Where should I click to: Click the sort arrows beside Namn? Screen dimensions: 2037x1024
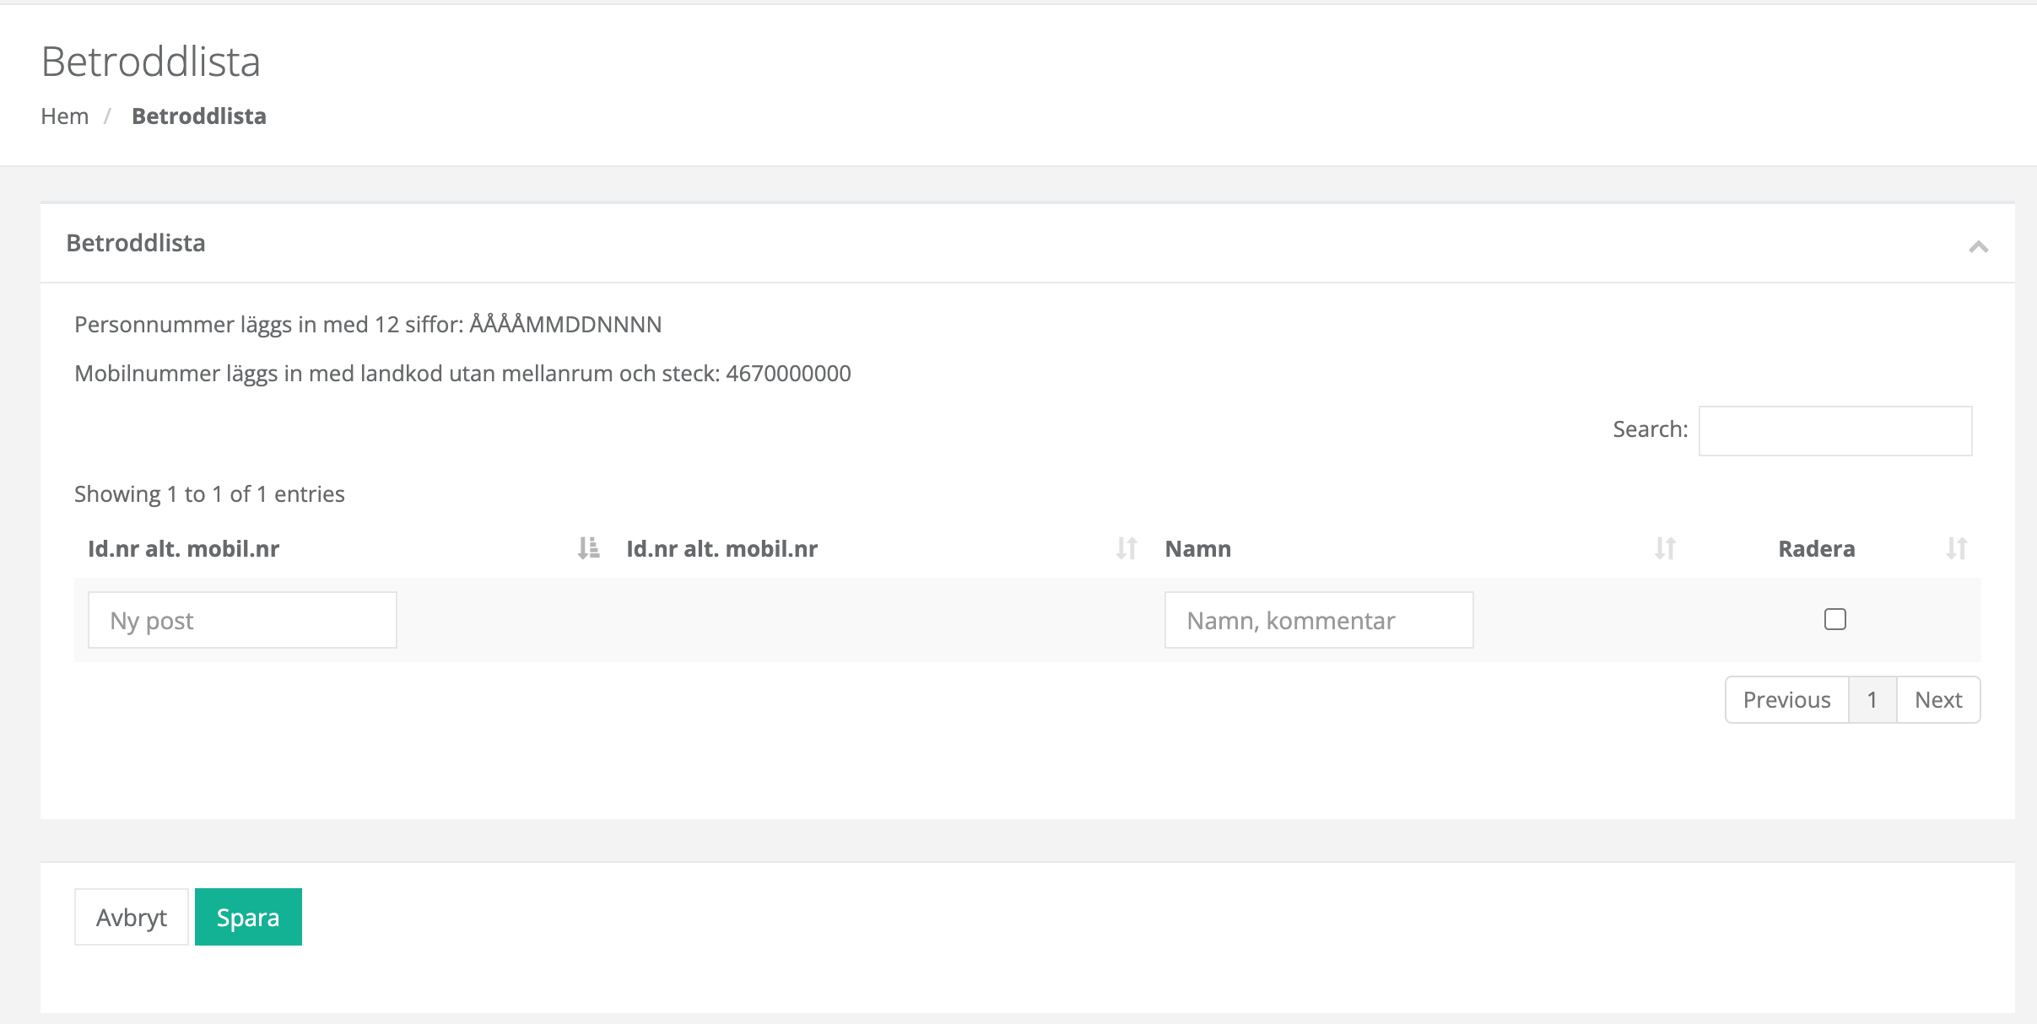pyautogui.click(x=1665, y=548)
